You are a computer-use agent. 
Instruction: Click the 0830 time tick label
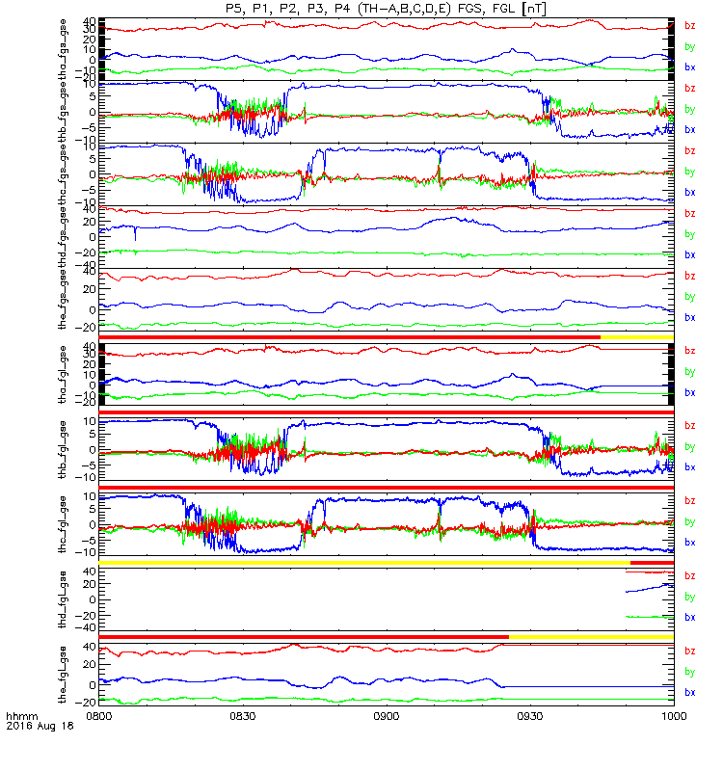pos(243,716)
